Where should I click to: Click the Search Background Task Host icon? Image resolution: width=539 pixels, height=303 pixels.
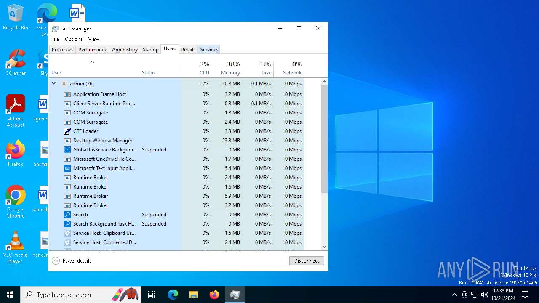pos(67,224)
